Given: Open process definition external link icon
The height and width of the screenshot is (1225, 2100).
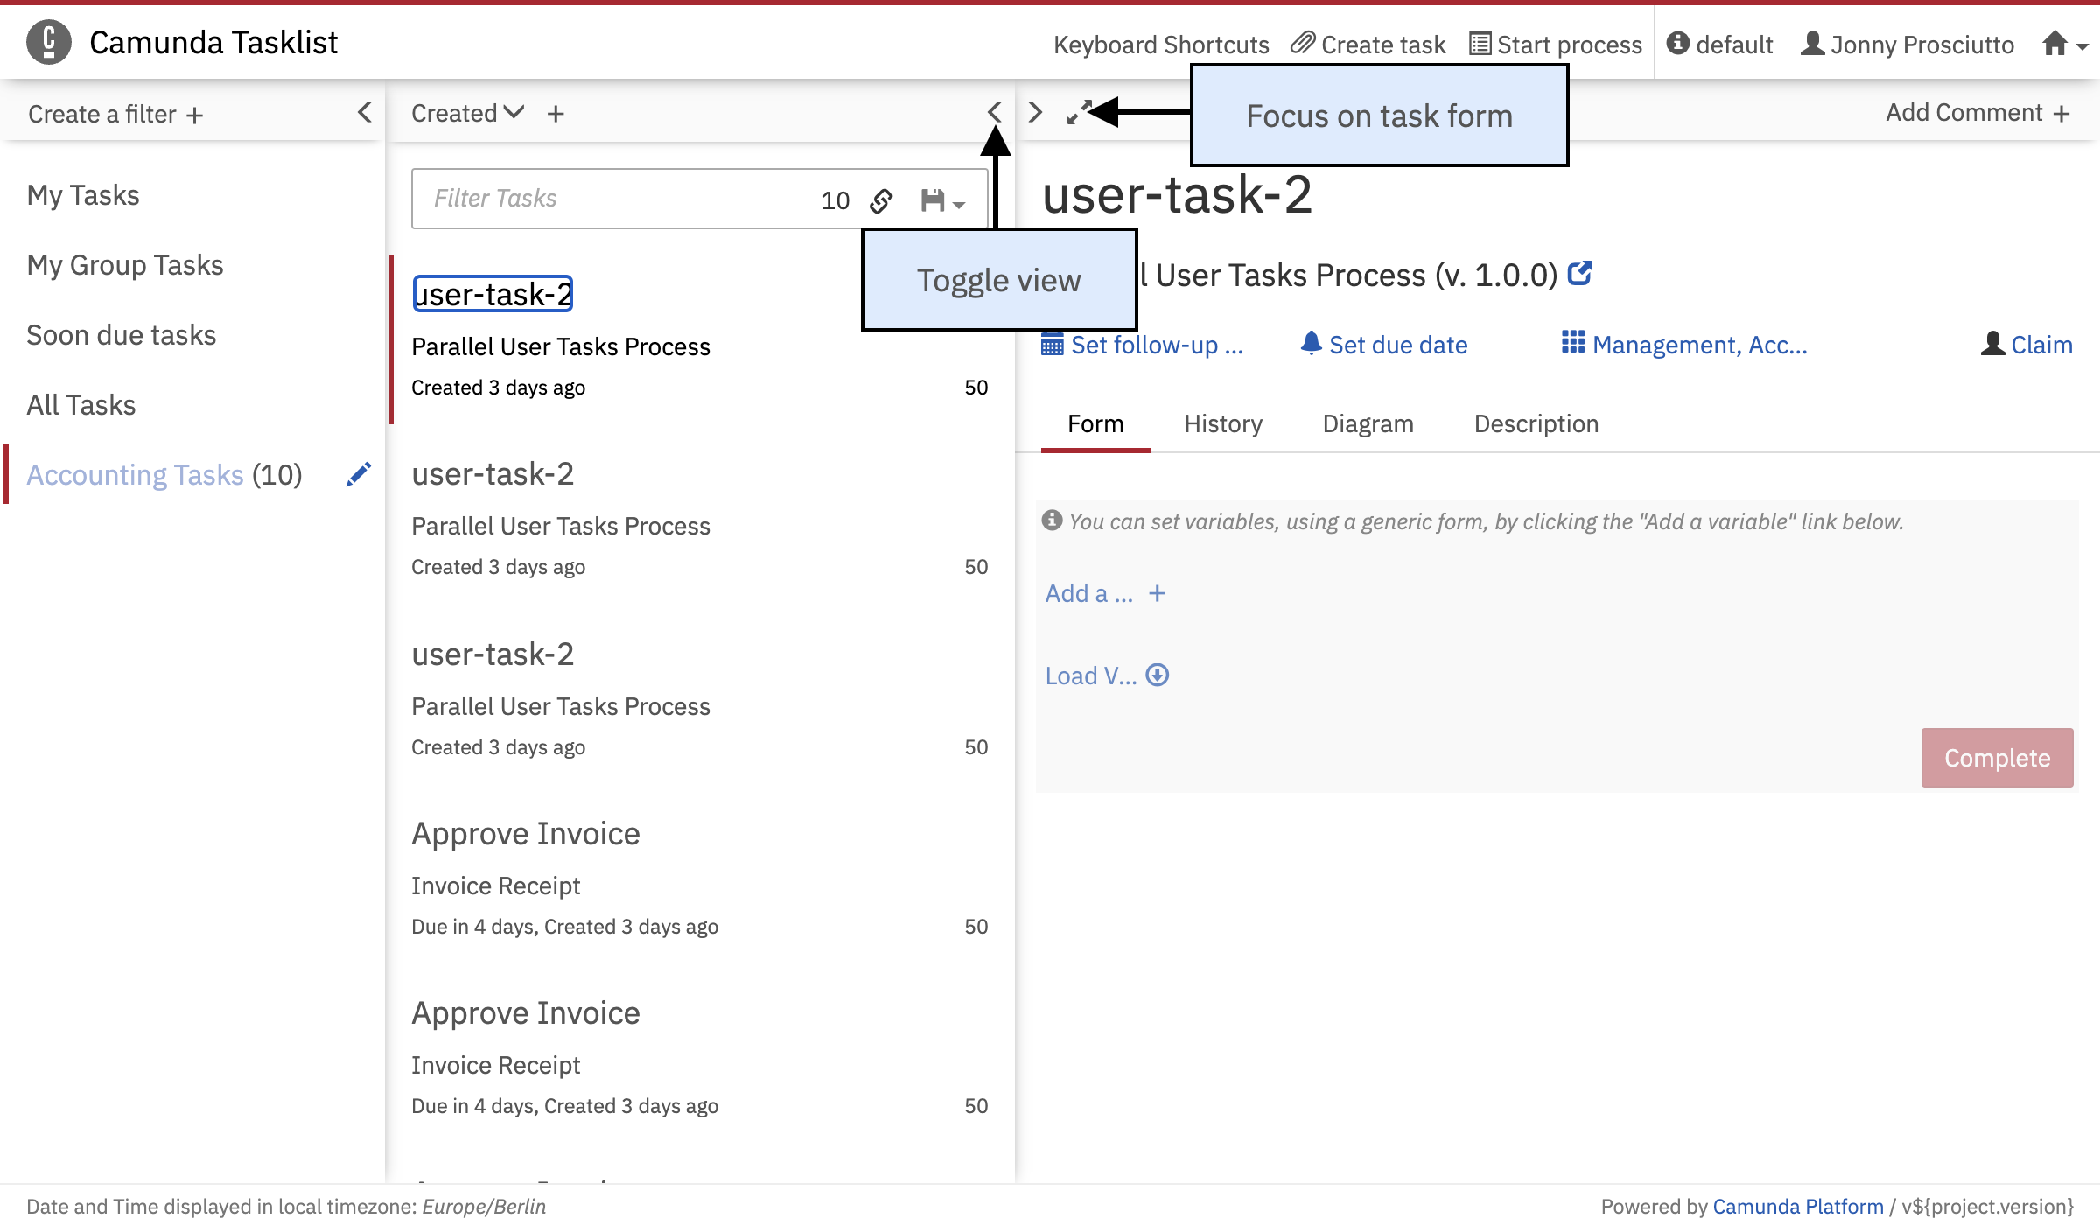Looking at the screenshot, I should point(1580,274).
